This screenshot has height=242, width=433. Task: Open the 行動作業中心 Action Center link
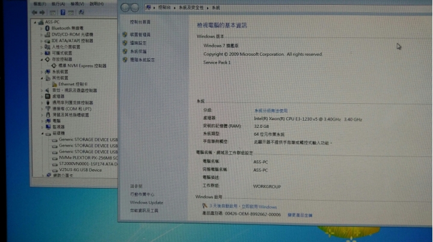pos(142,195)
